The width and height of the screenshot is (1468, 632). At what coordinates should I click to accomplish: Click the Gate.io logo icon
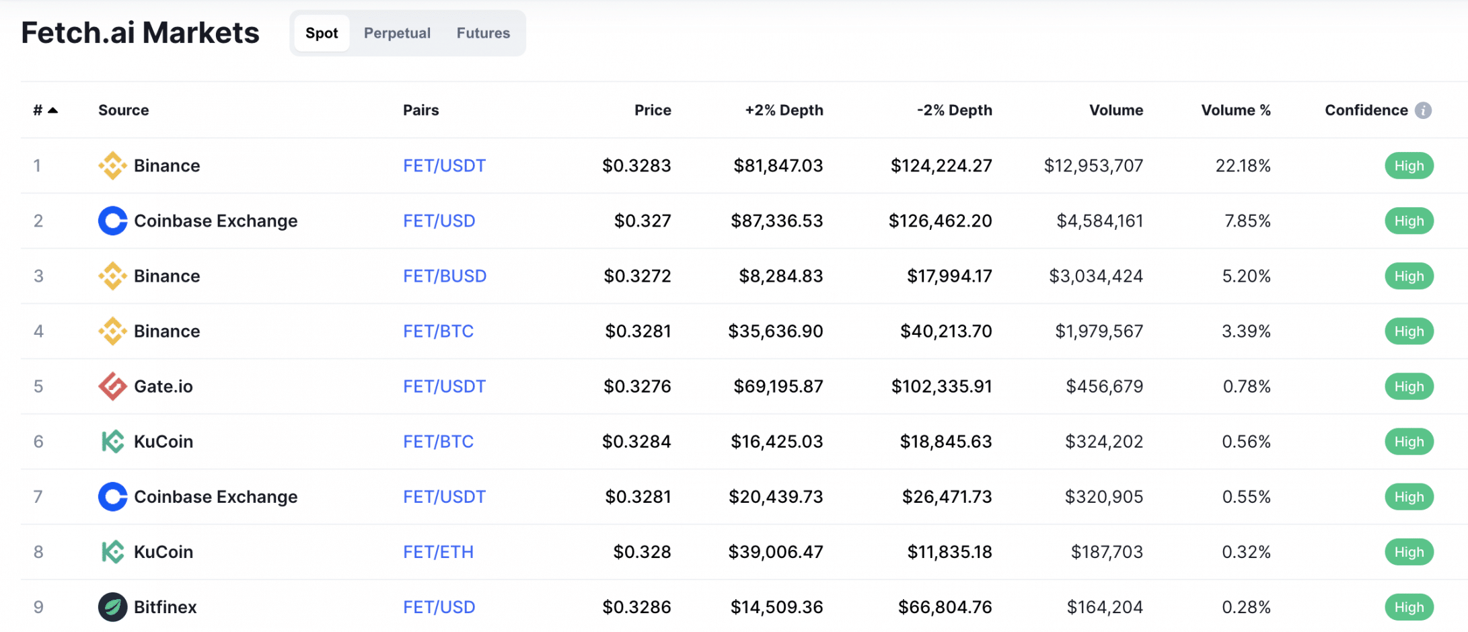coord(112,386)
